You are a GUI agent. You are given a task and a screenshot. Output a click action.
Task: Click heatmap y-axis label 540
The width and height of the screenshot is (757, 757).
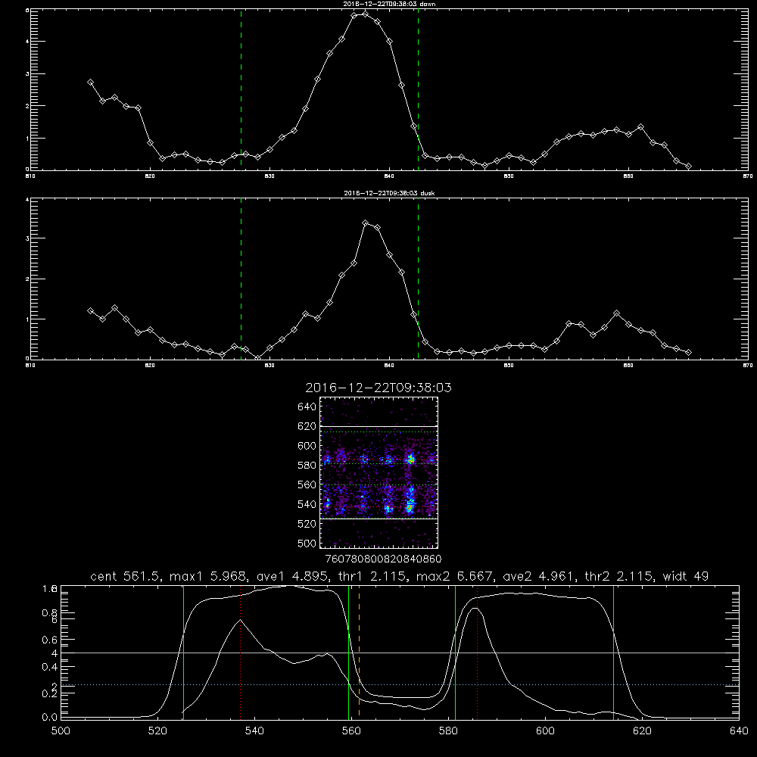point(307,504)
